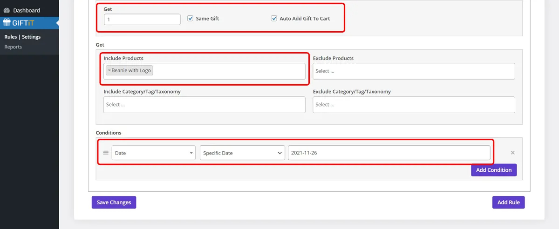Expand the Specific Date dropdown
Viewport: 559px width, 229px height.
[242, 153]
